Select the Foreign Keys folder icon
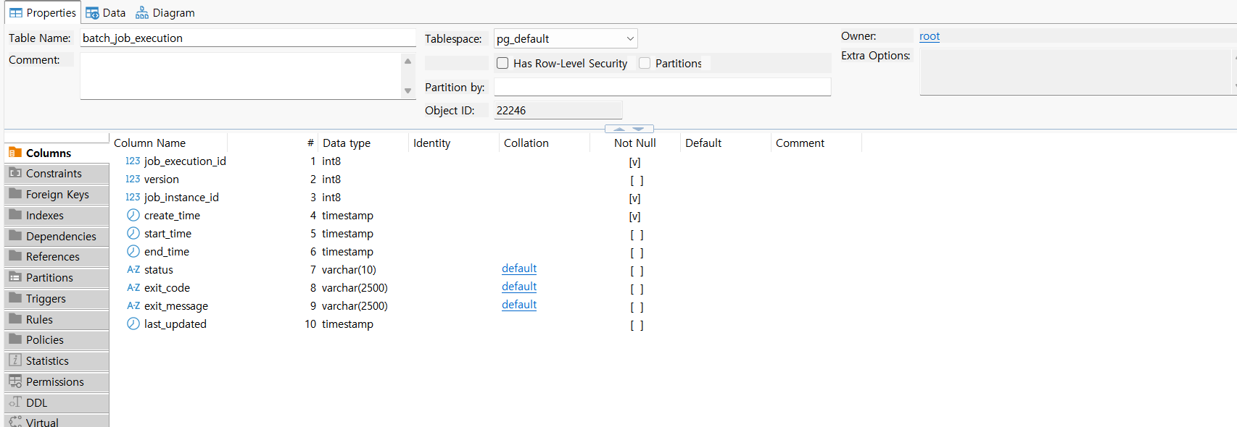Image resolution: width=1237 pixels, height=427 pixels. click(x=15, y=194)
